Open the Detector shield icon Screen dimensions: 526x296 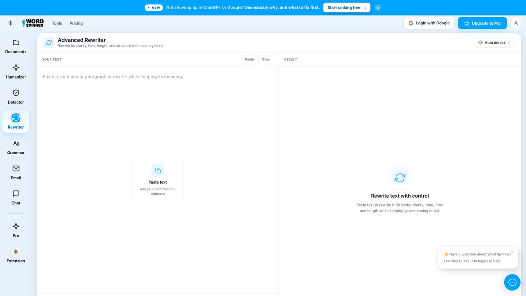click(x=16, y=93)
